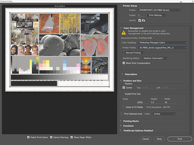The image size is (194, 145).
Task: Click bottom-right corner handle of print preview
Action: 109,87
